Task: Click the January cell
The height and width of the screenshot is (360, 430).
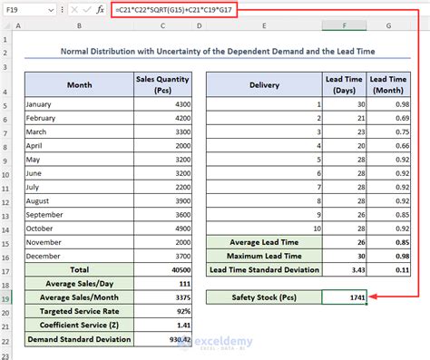Action: (79, 104)
